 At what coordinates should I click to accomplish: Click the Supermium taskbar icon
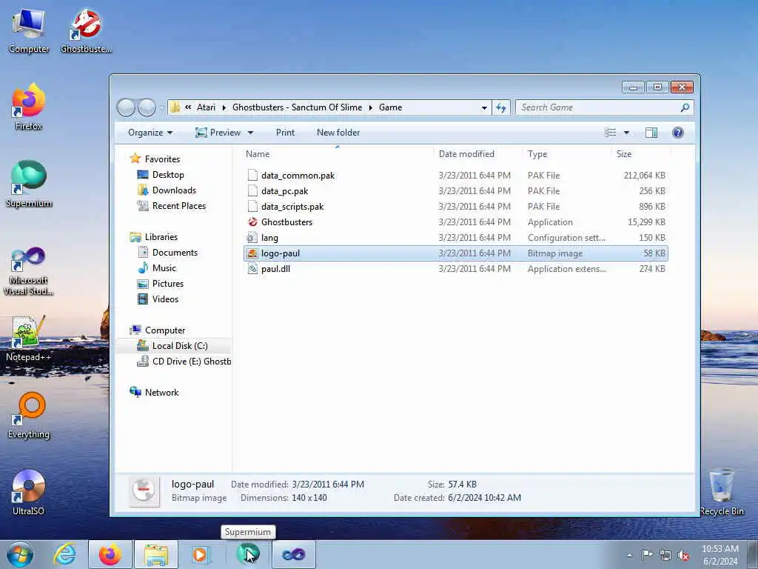tap(248, 554)
